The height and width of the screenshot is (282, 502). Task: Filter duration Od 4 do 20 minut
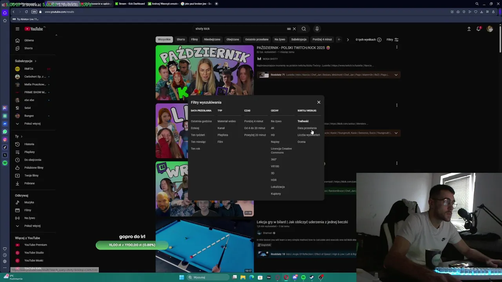point(255,128)
